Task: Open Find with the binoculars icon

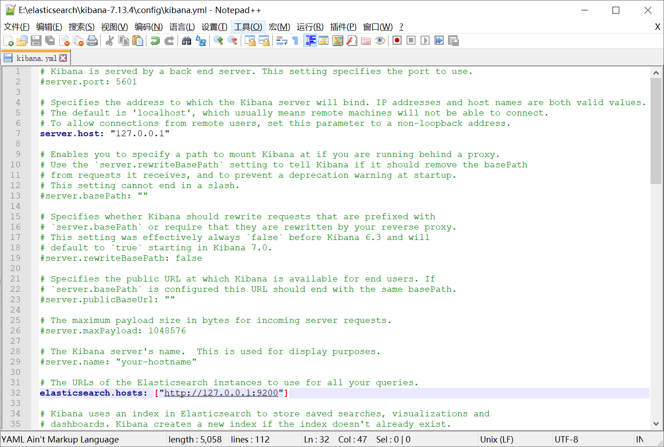Action: pyautogui.click(x=187, y=41)
